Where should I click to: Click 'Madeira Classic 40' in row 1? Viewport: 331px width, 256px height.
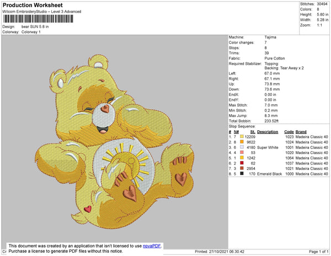point(312,137)
